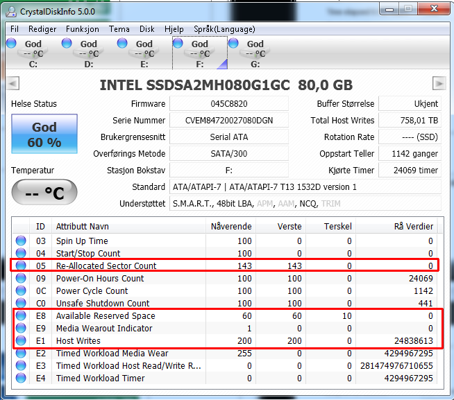454x400 pixels.
Task: Open the Fil menu
Action: pyautogui.click(x=15, y=29)
